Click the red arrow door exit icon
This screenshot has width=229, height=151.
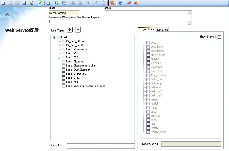click(136, 3)
